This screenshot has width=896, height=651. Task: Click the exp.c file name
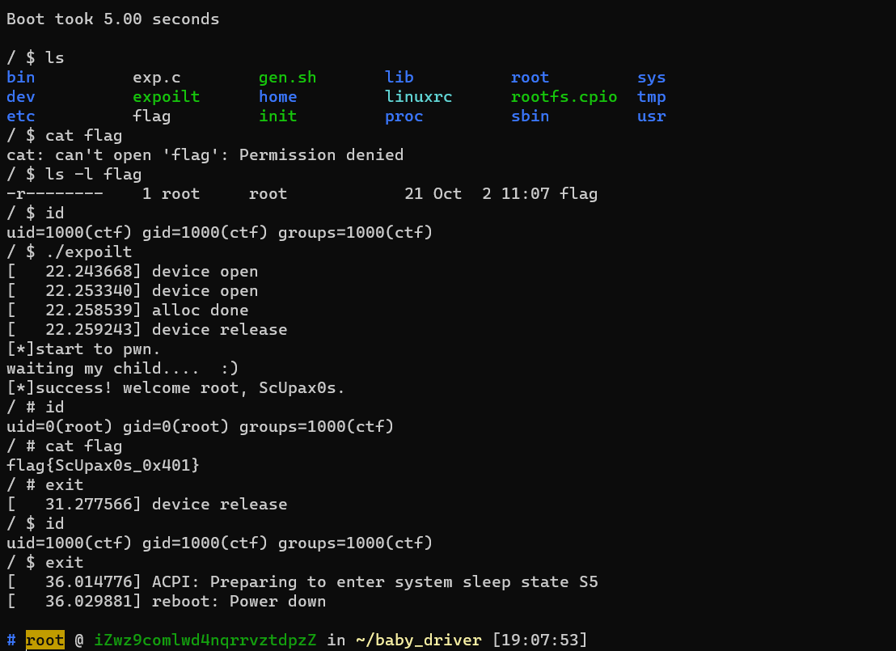[x=156, y=78]
